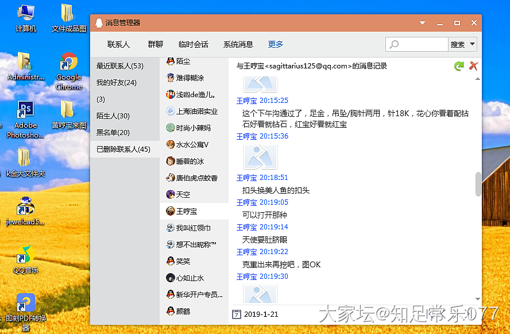Select contact 唐伯虎点蚊香
The height and width of the screenshot is (334, 510).
click(196, 178)
